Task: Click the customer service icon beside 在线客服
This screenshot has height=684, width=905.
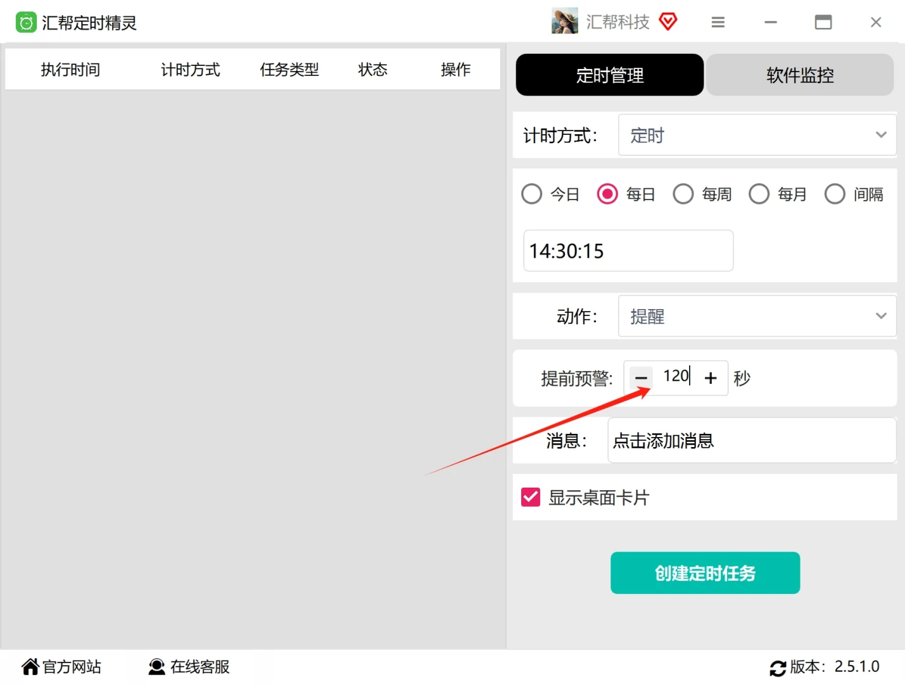Action: [156, 666]
